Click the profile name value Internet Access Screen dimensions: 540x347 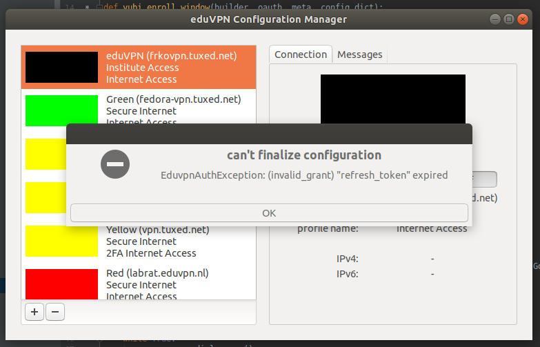pos(432,228)
